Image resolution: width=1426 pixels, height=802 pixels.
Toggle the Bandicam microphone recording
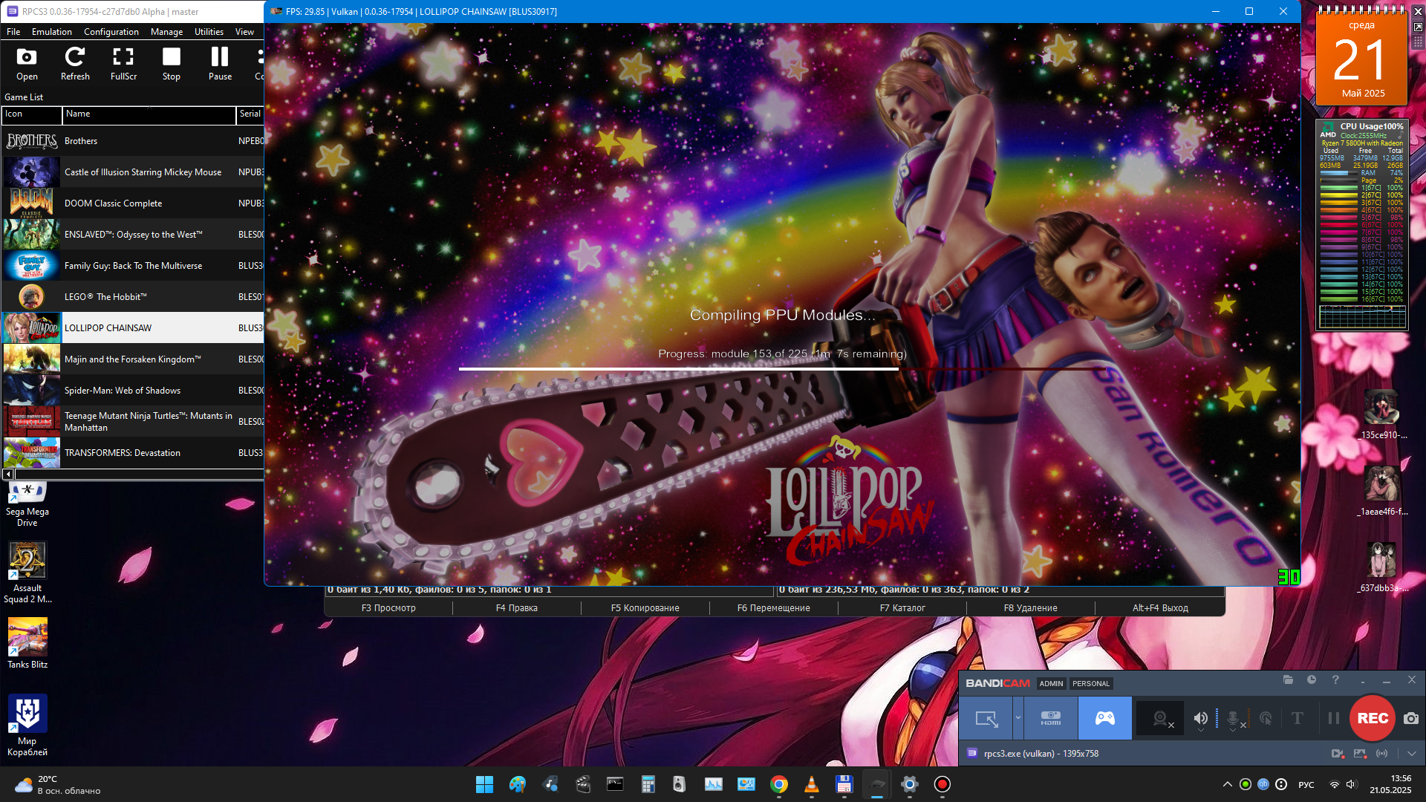(1233, 718)
